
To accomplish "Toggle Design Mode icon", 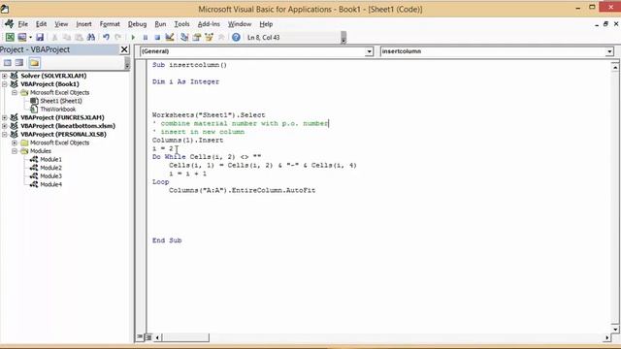I will (x=170, y=37).
